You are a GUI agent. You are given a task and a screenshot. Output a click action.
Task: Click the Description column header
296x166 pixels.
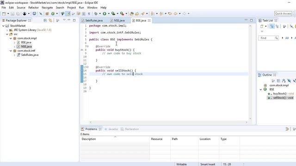click(115, 139)
